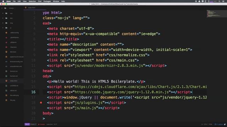Screen dimensions: 227x127
Task: Click the modernizr-2.8.3.min.js script path
Action: click(x=109, y=66)
